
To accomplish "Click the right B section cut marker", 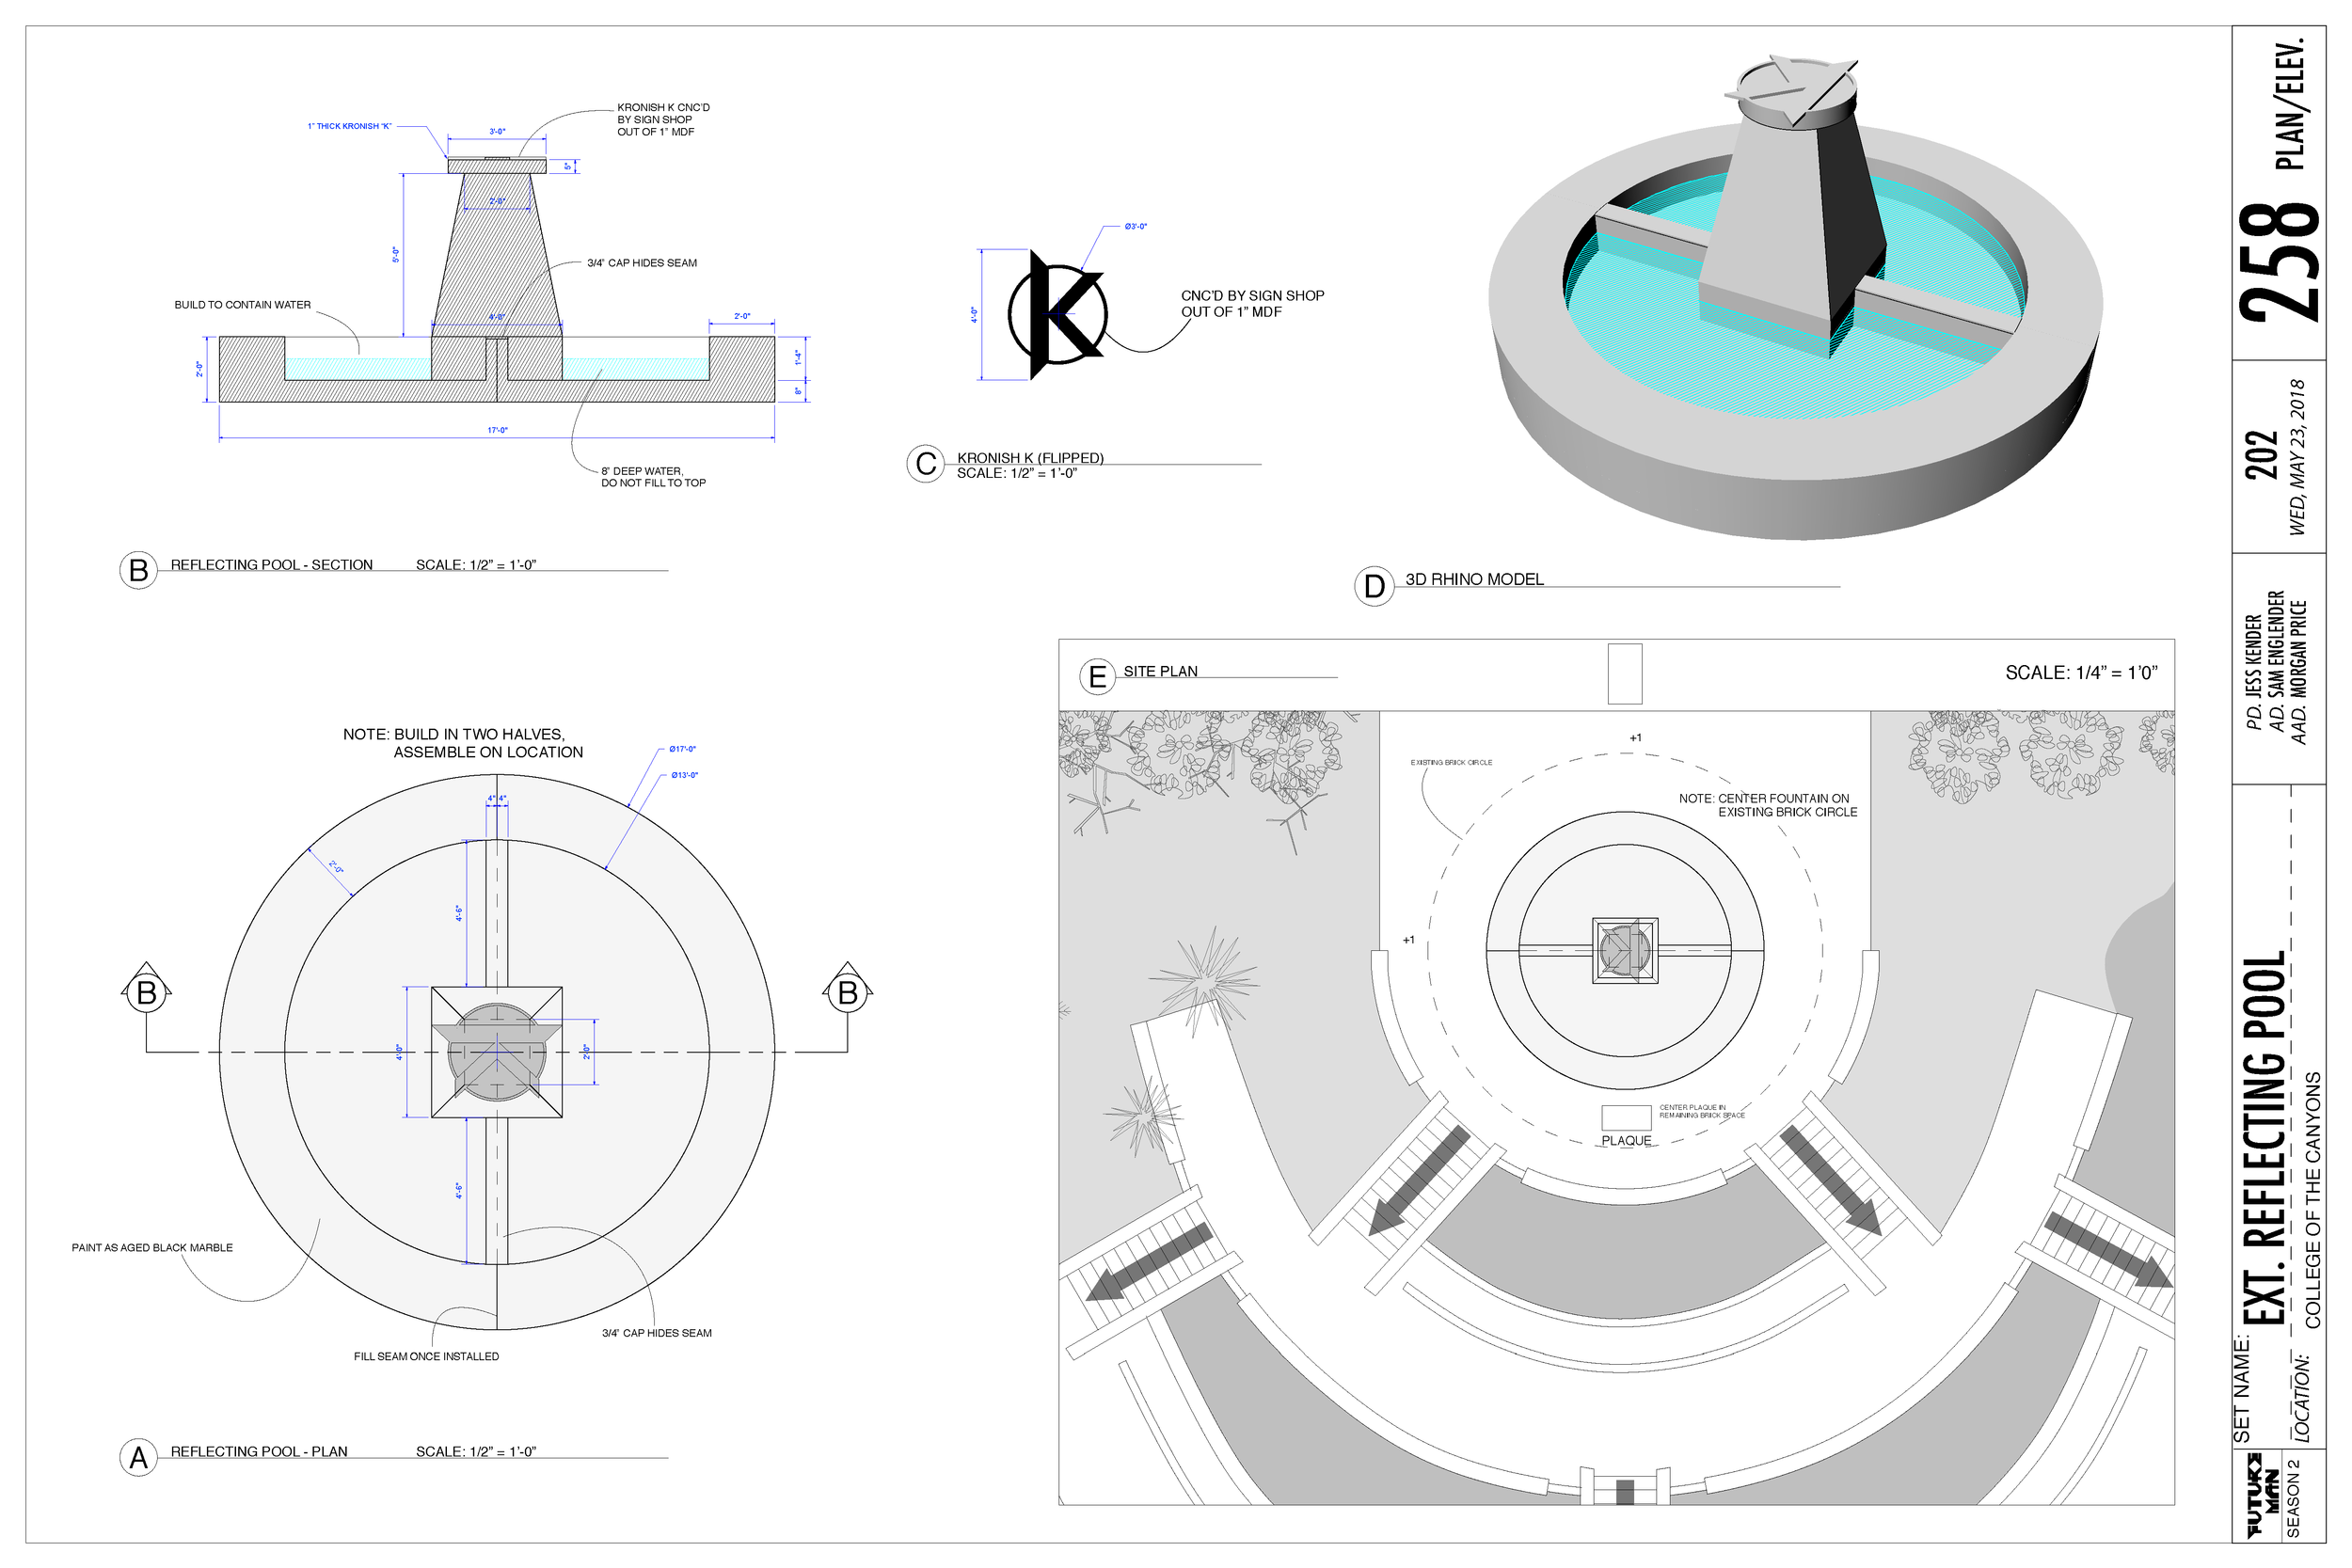I will click(848, 992).
